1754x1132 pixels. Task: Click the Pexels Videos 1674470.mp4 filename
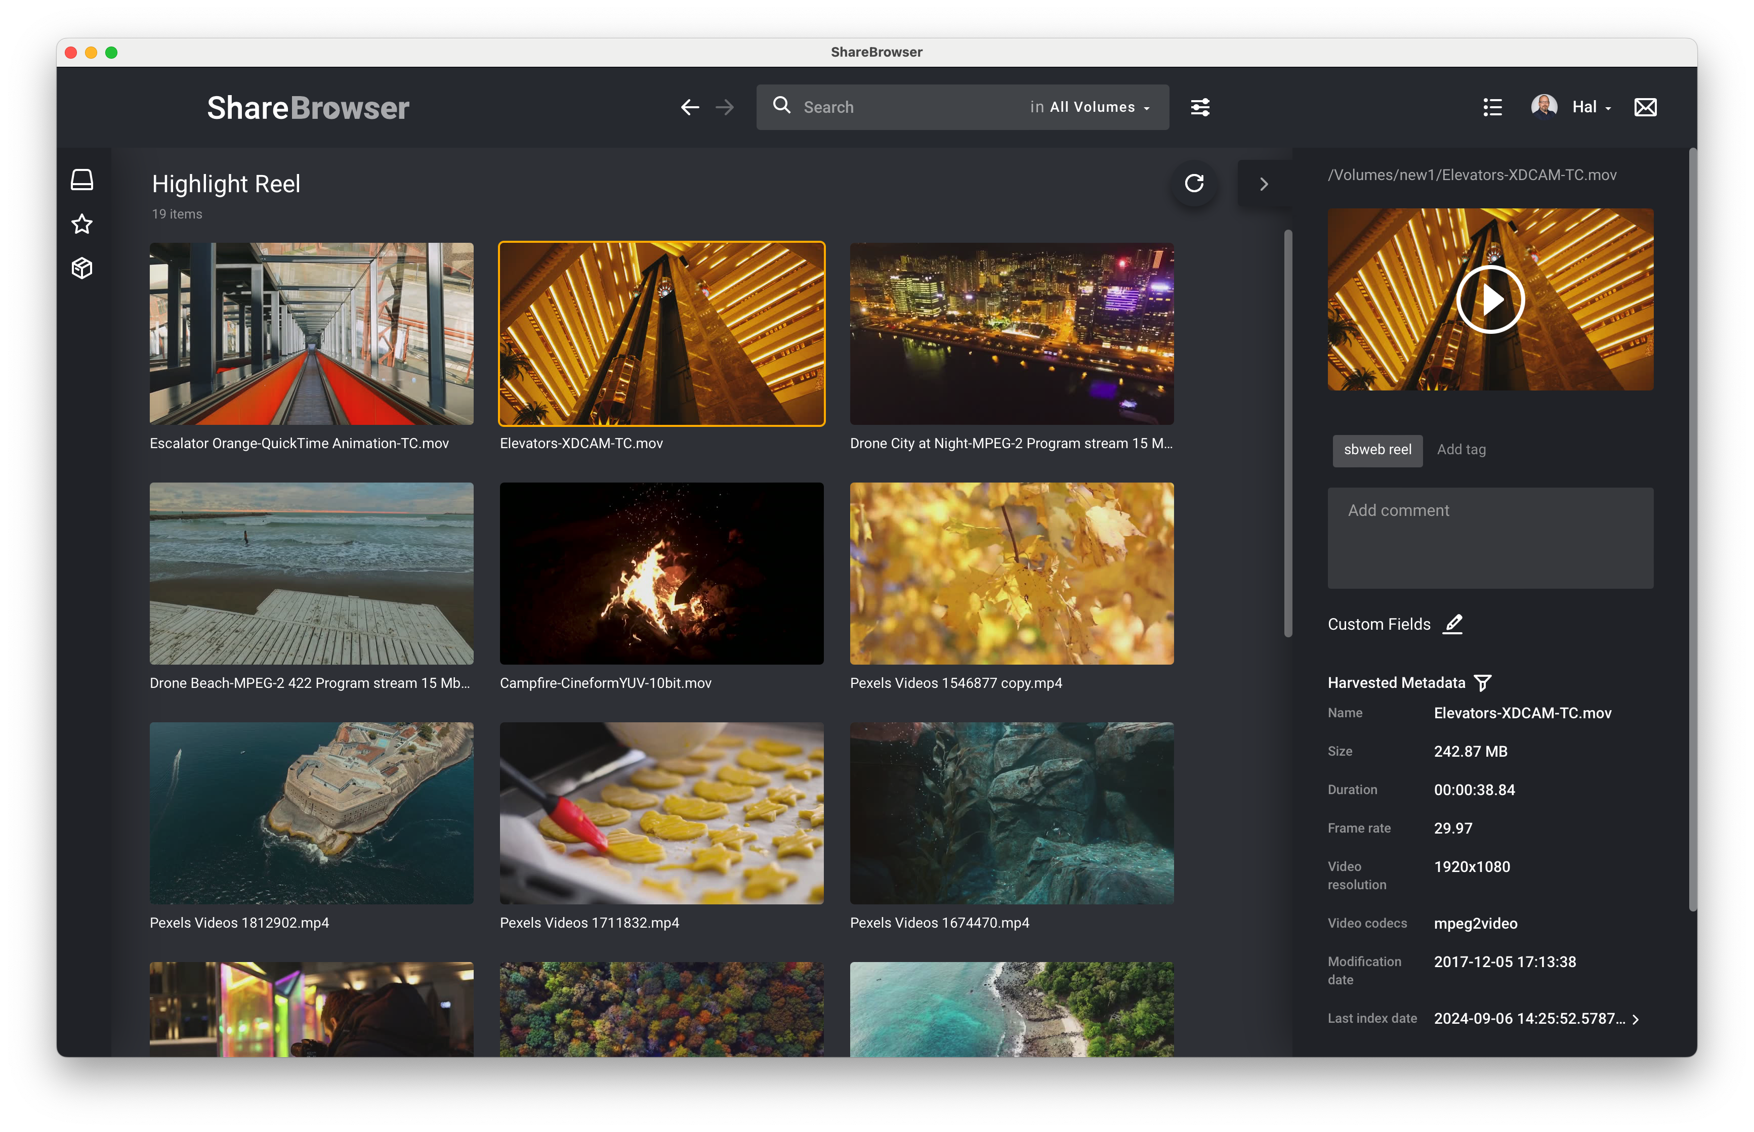point(939,923)
